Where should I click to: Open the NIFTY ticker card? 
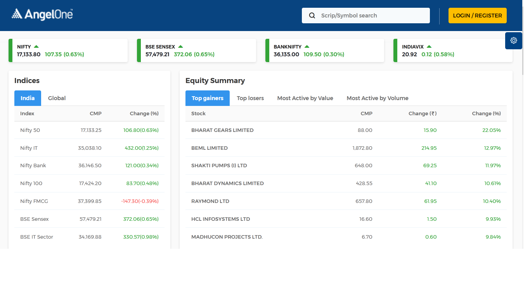68,50
